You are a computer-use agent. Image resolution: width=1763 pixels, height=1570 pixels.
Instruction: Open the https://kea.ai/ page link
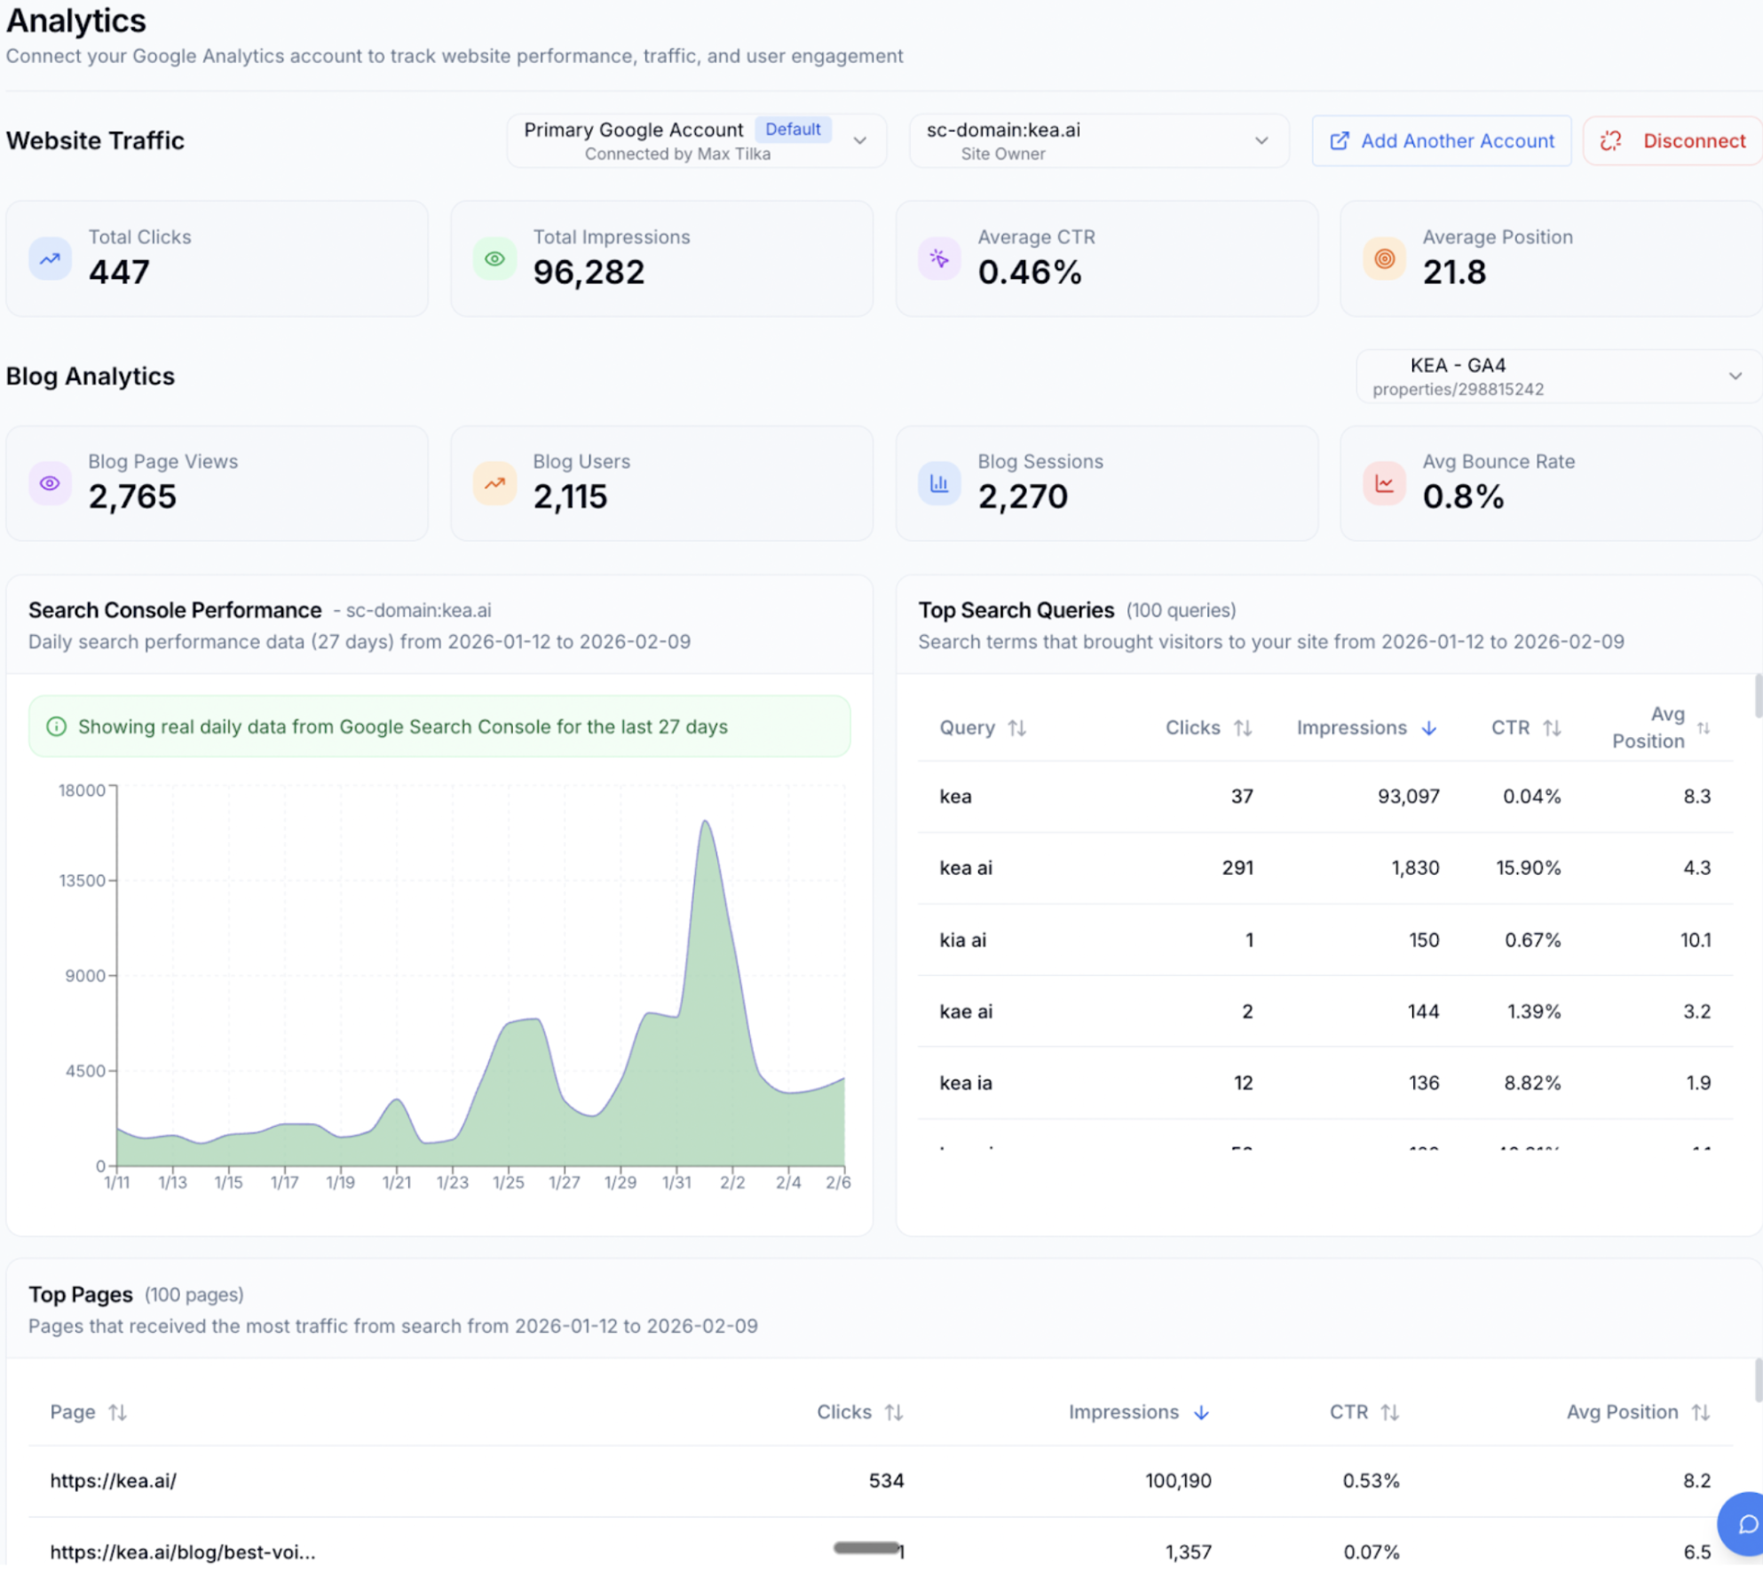coord(112,1479)
